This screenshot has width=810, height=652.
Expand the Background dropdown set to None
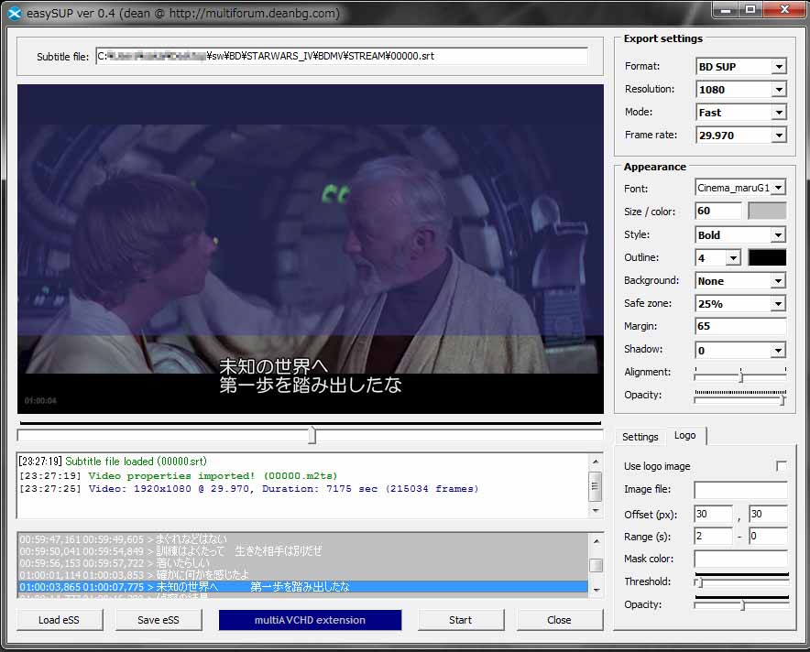point(740,281)
